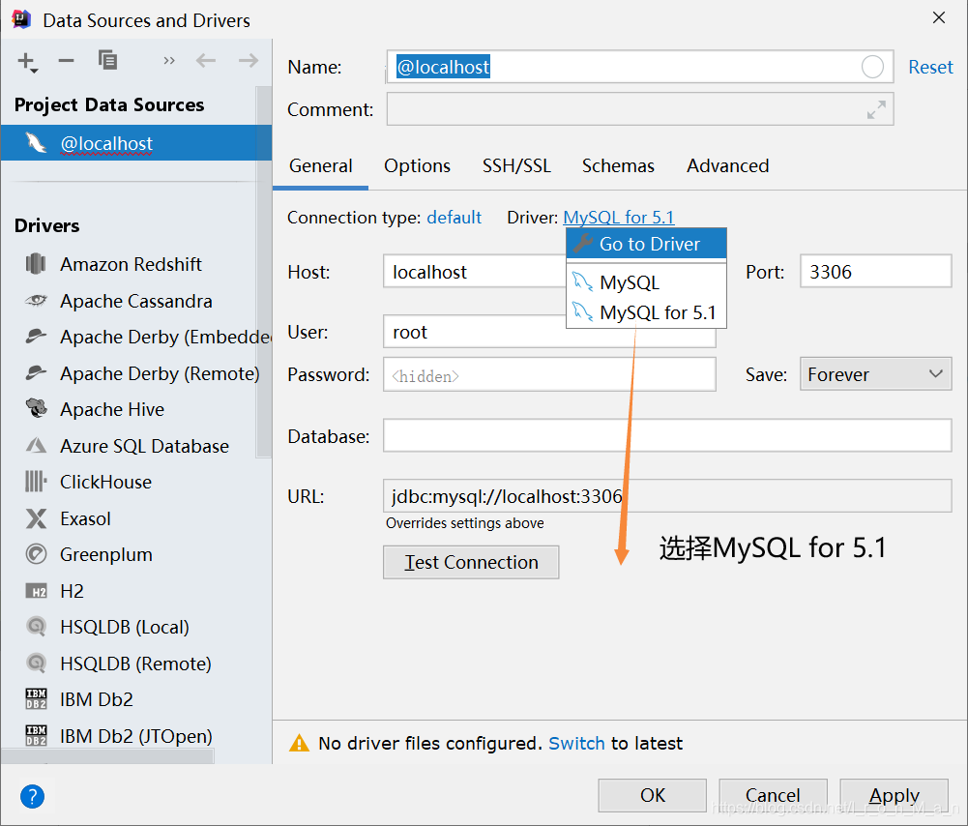Close the Data Sources and Drivers dialog
This screenshot has width=968, height=826.
tap(939, 18)
